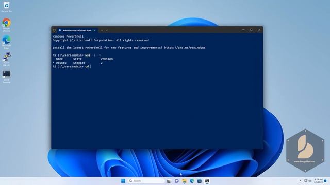This screenshot has height=185, width=330.
Task: Click the 'VERSION' column header text
Action: [x=107, y=59]
